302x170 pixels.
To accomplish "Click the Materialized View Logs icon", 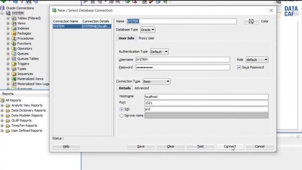I will pos(14,84).
